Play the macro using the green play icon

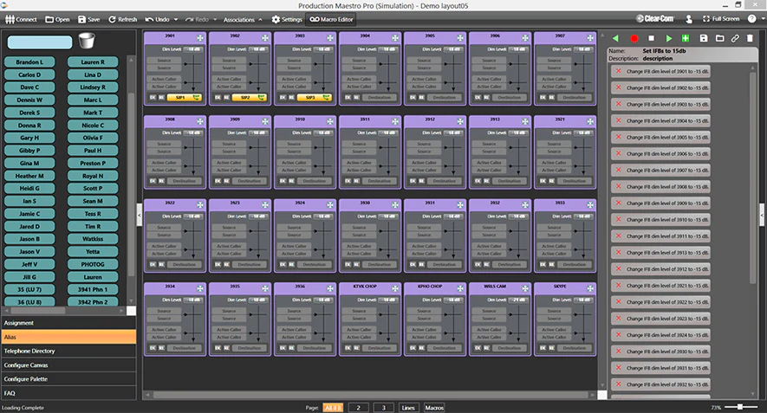click(x=669, y=38)
